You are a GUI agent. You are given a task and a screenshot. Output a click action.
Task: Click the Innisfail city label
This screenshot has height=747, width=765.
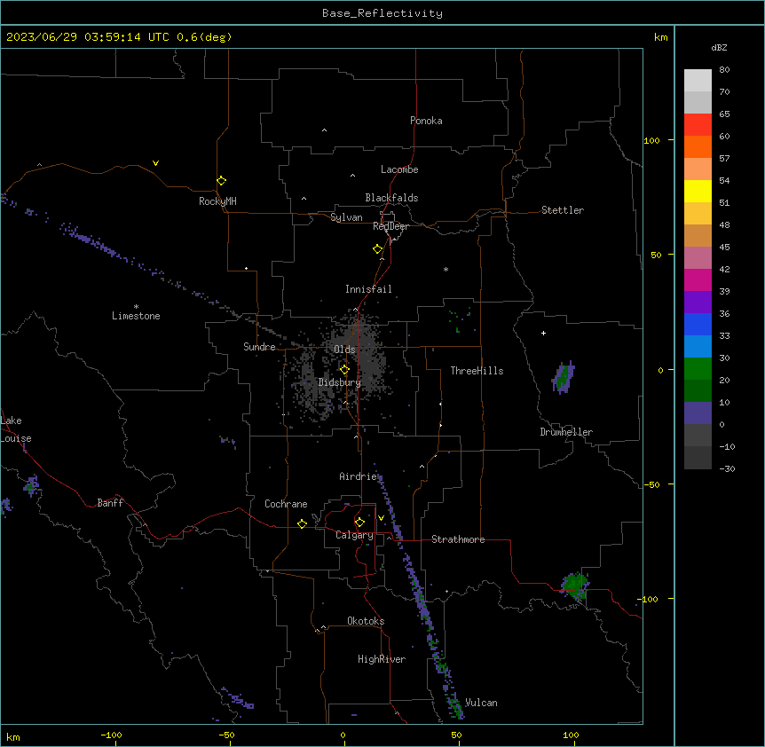pyautogui.click(x=368, y=289)
